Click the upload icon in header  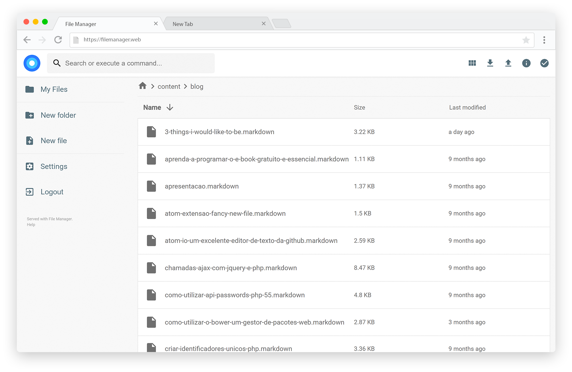click(508, 63)
